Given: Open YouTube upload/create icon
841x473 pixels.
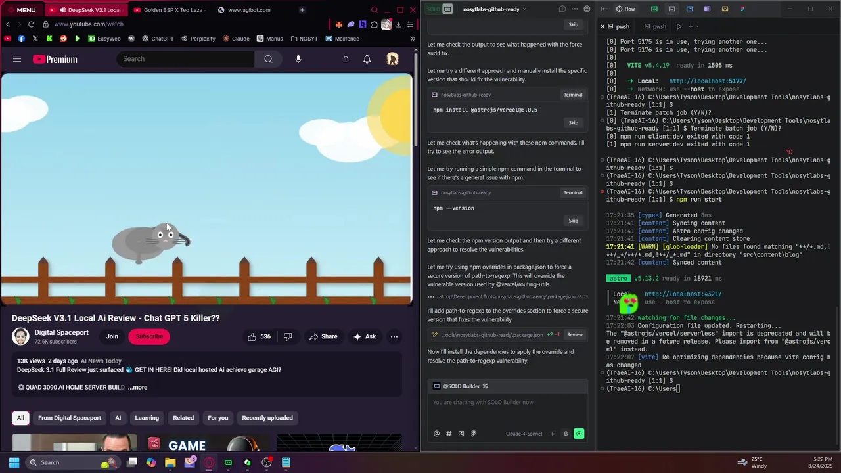Looking at the screenshot, I should (x=346, y=59).
